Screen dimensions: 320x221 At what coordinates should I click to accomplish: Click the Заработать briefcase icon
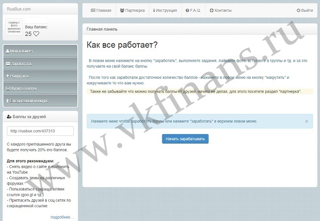point(8,64)
